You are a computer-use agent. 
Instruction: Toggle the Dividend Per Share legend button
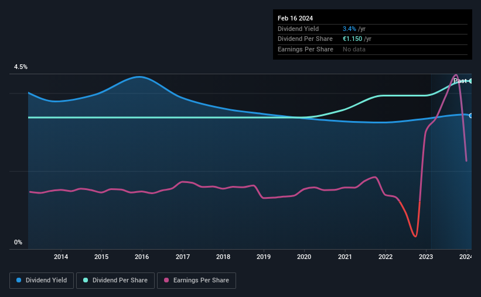coord(115,281)
